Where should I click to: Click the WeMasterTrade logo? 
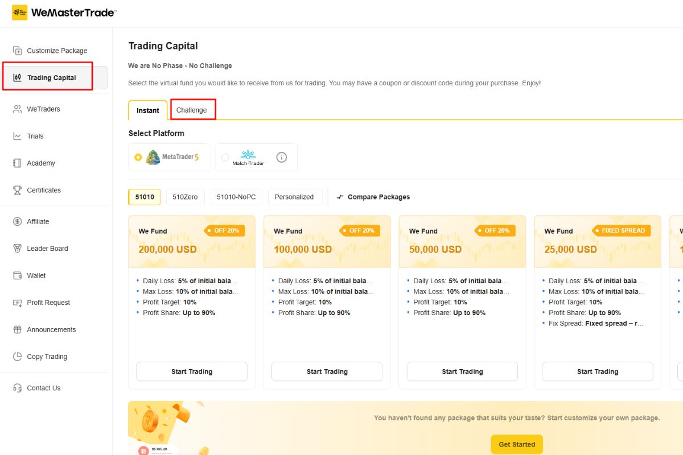point(64,13)
